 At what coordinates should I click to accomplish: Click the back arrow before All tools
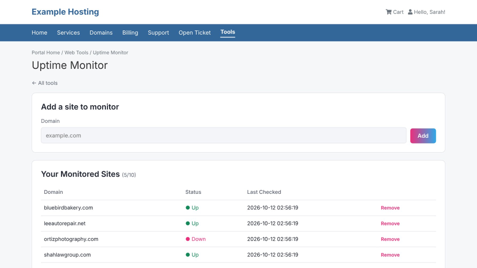point(34,83)
